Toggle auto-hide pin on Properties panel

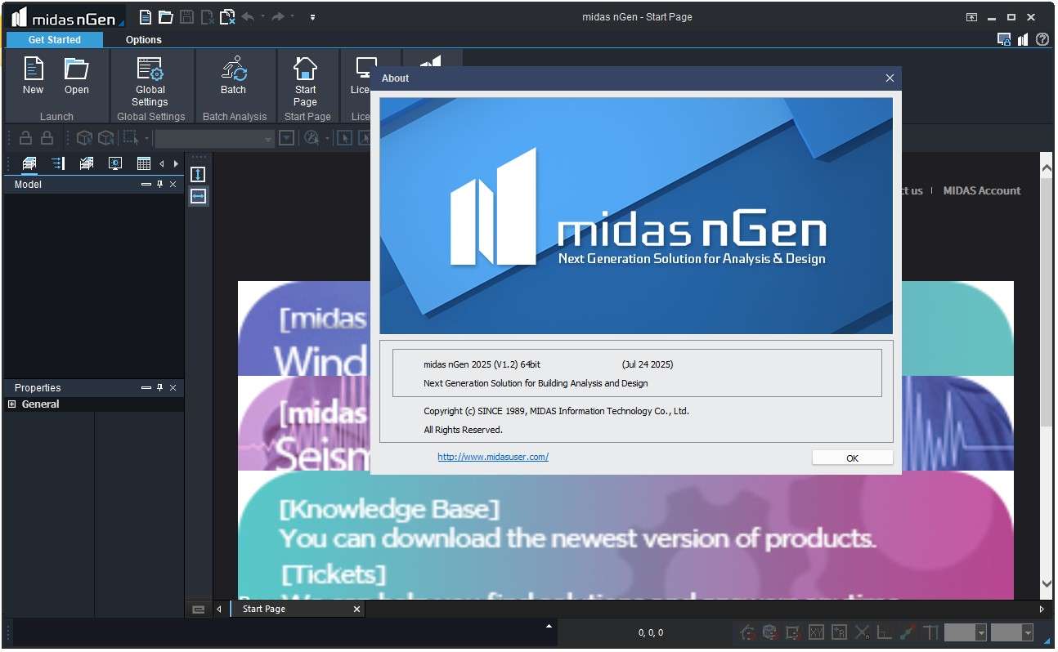(159, 388)
